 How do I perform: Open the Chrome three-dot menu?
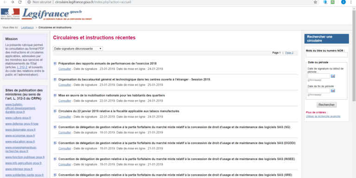[351, 2]
